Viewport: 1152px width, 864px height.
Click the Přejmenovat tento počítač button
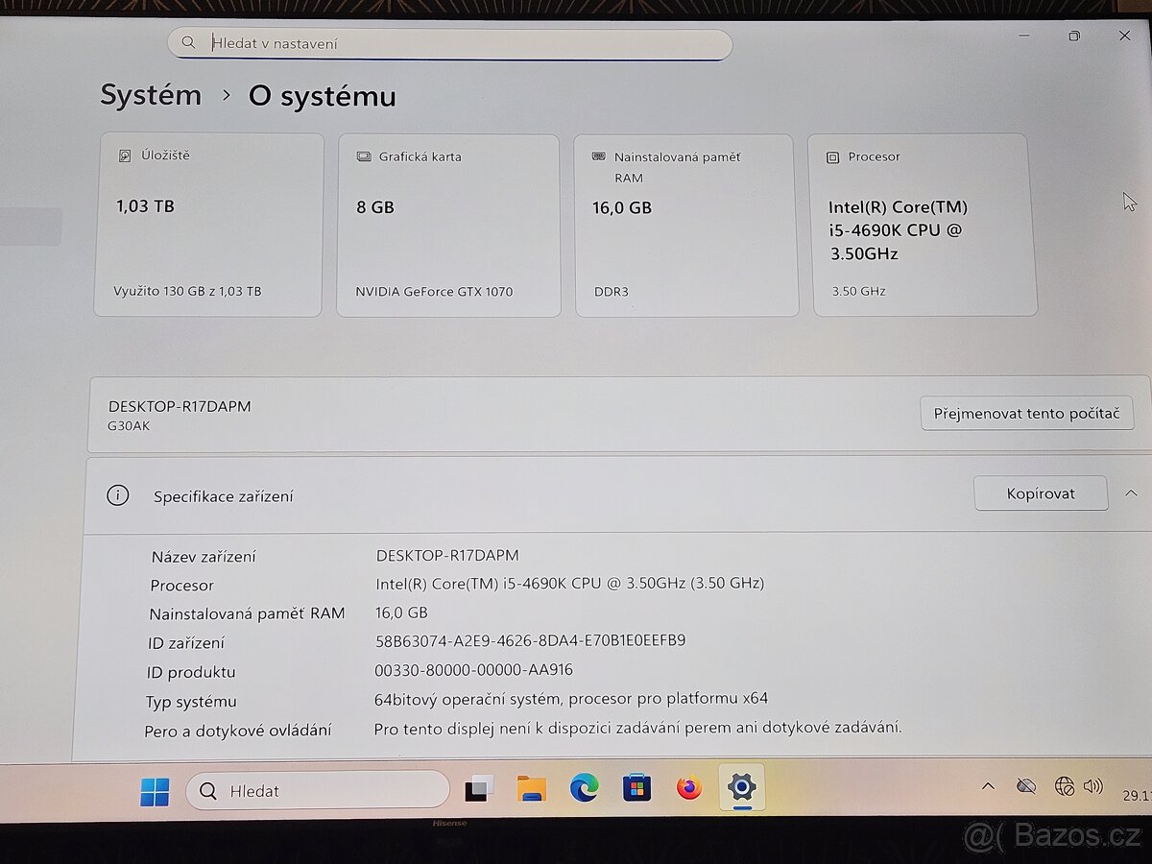click(1026, 413)
